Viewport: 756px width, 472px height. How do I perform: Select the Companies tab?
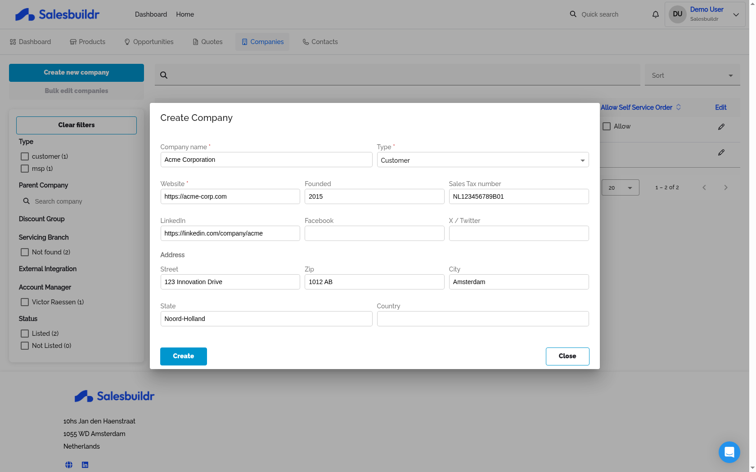[x=262, y=42]
